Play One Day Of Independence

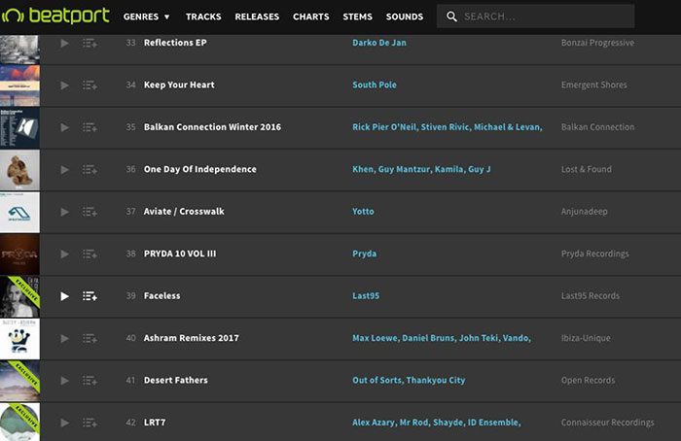64,170
